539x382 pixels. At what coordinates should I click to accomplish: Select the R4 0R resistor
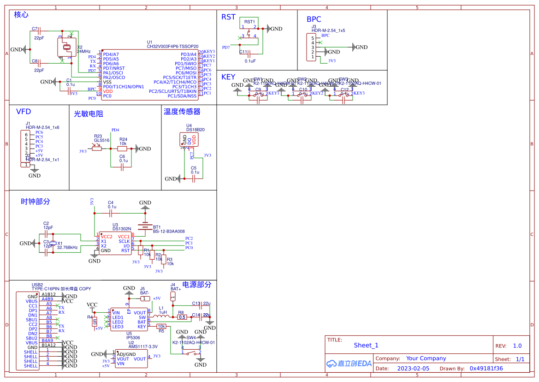pos(95,322)
